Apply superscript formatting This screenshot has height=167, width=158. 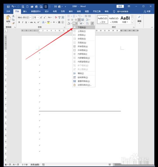click(38, 22)
